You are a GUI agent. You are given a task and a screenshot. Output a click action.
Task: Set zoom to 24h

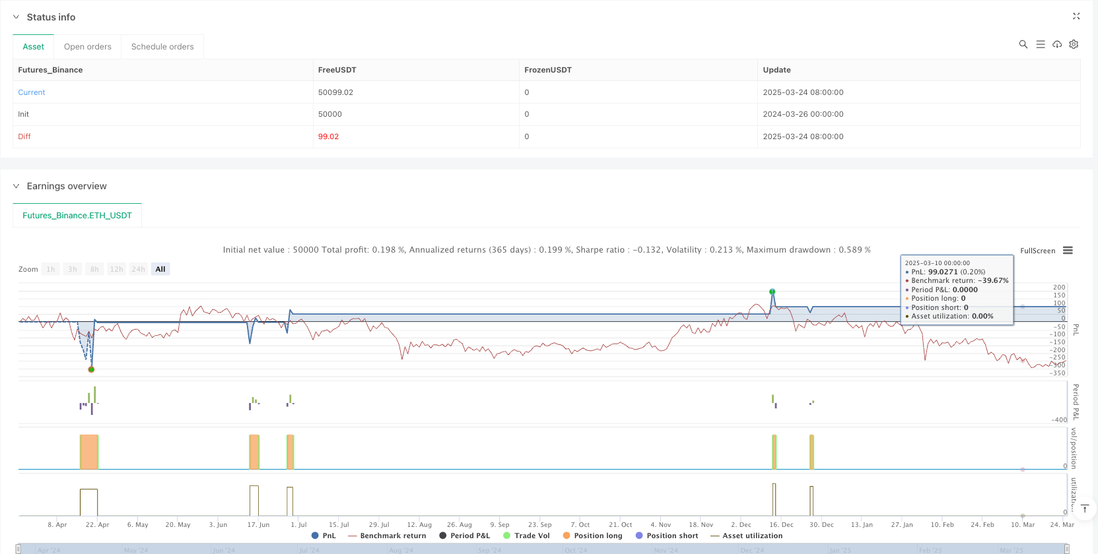(x=138, y=269)
